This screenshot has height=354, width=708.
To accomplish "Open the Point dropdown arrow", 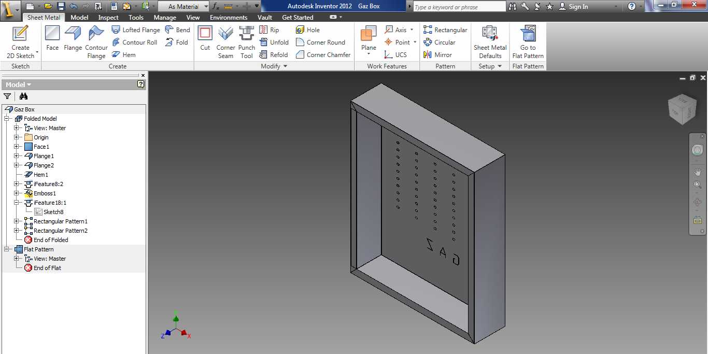I will [415, 43].
